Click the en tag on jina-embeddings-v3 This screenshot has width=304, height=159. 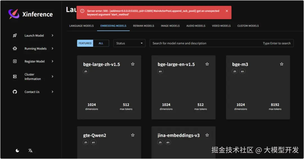[168, 142]
